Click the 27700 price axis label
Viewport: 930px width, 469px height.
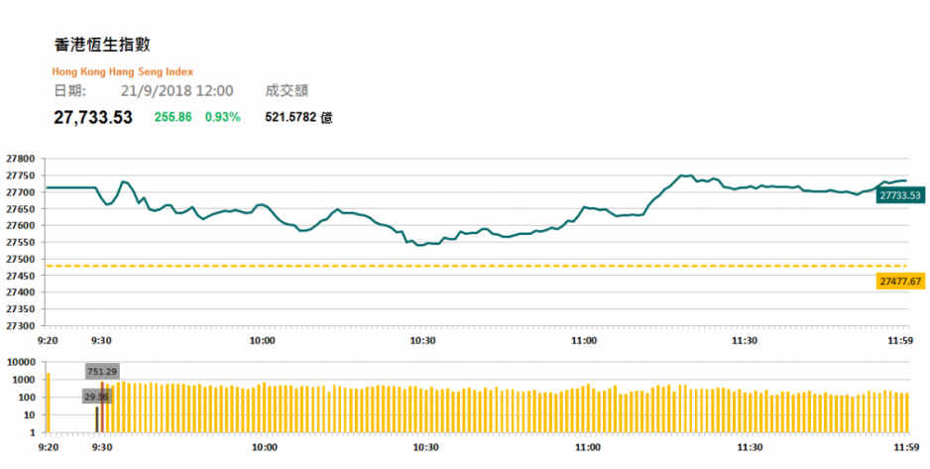(22, 192)
